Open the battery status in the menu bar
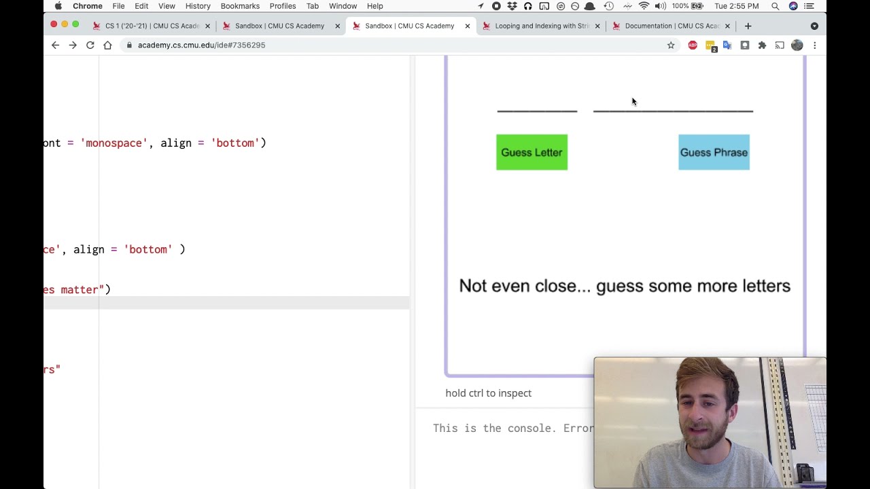This screenshot has height=489, width=870. click(x=687, y=6)
